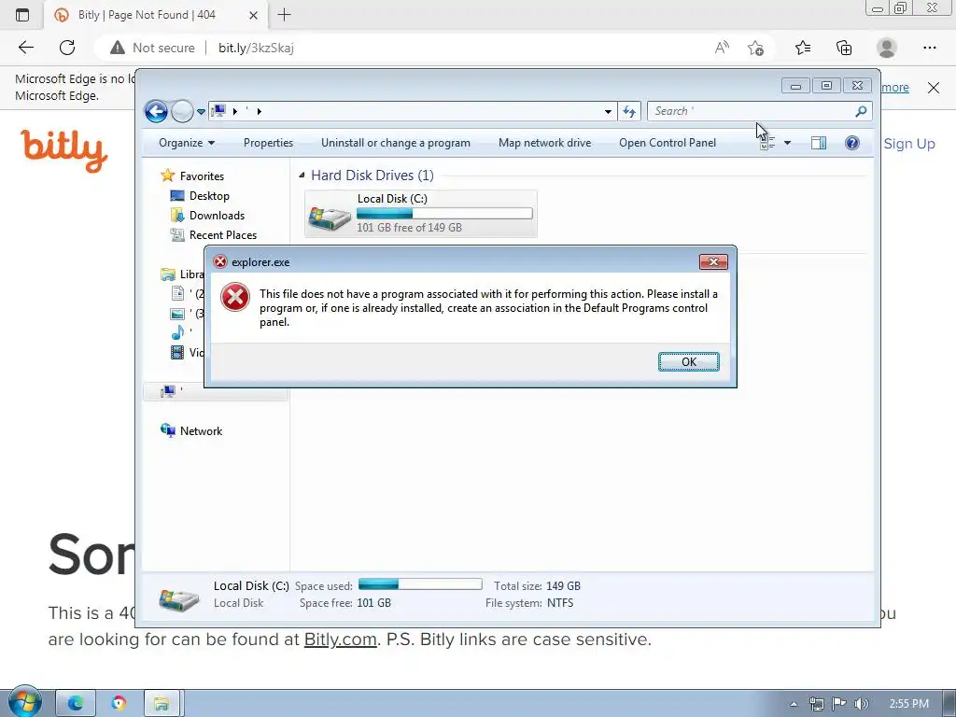The image size is (956, 717).
Task: Open Downloads folder in navigation pane
Action: (x=217, y=216)
